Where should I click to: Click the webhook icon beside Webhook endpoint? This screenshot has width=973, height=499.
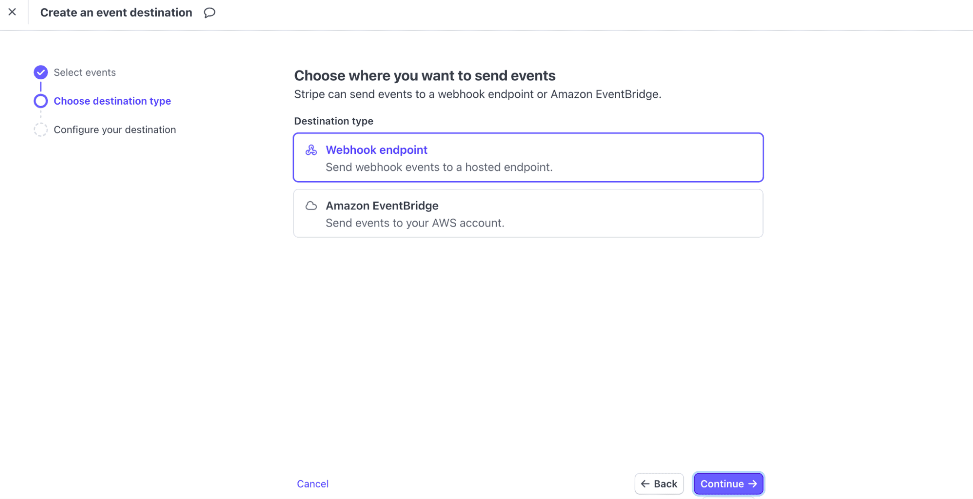pyautogui.click(x=311, y=150)
